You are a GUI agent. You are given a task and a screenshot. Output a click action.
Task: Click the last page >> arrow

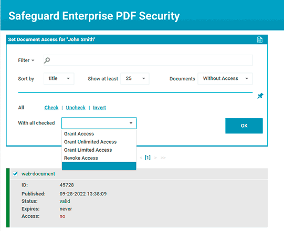pyautogui.click(x=163, y=158)
